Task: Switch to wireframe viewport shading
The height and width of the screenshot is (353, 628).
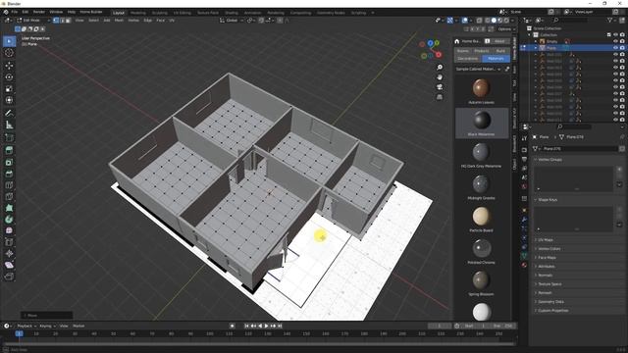Action: (488, 20)
